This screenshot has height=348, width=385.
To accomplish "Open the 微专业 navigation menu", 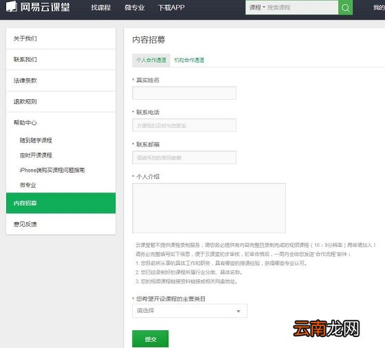I will click(x=135, y=8).
